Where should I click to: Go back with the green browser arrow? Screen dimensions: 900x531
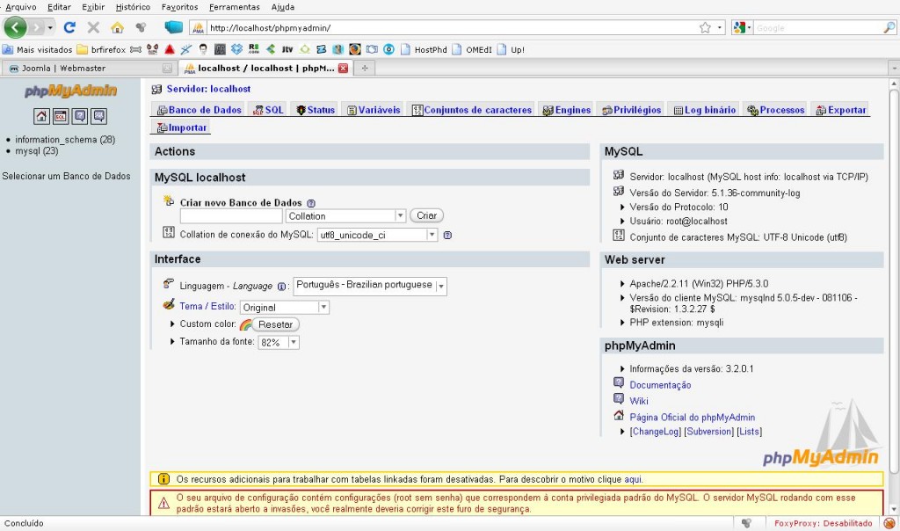(x=15, y=27)
